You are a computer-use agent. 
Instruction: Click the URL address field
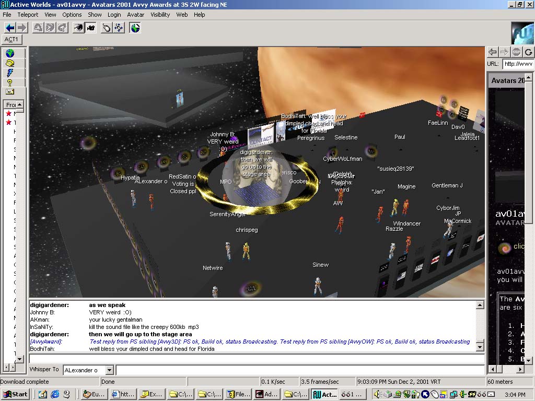click(518, 64)
